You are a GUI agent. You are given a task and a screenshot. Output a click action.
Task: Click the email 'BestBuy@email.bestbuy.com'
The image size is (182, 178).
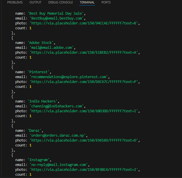click(57, 18)
